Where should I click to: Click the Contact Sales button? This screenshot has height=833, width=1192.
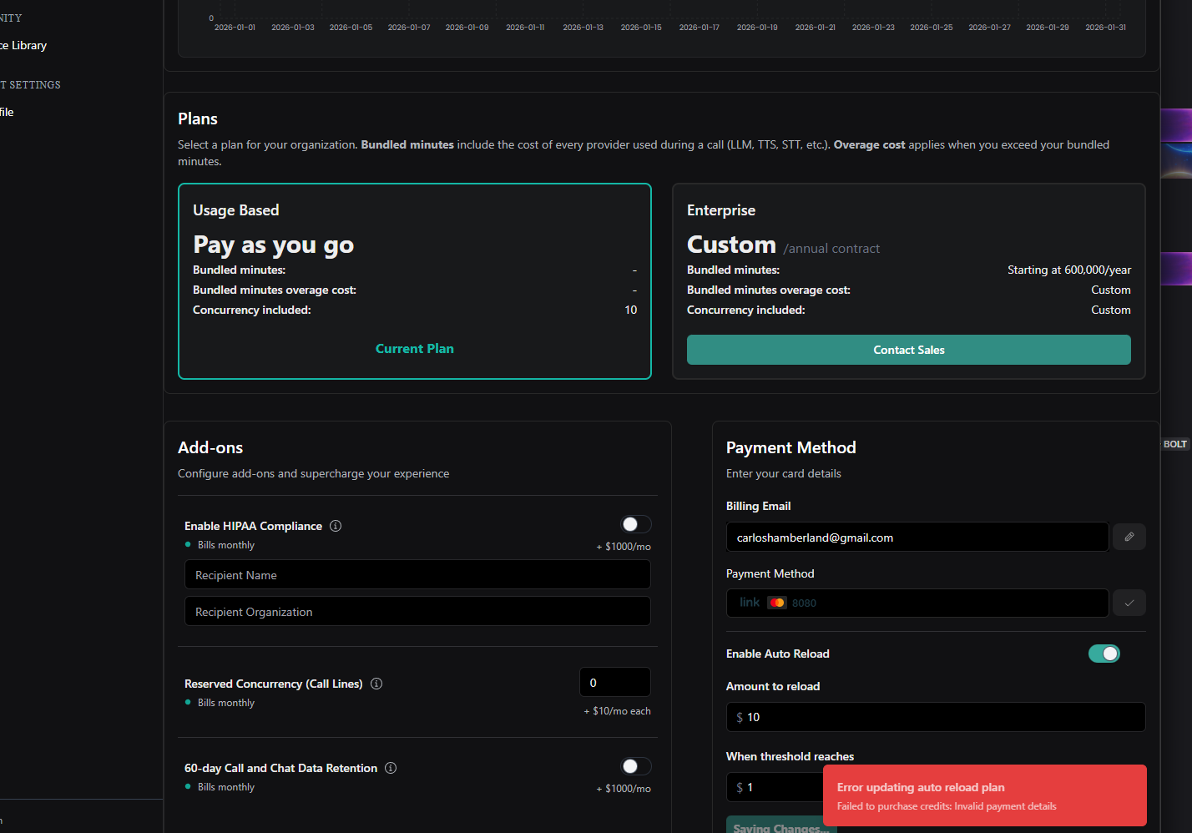[x=908, y=350]
